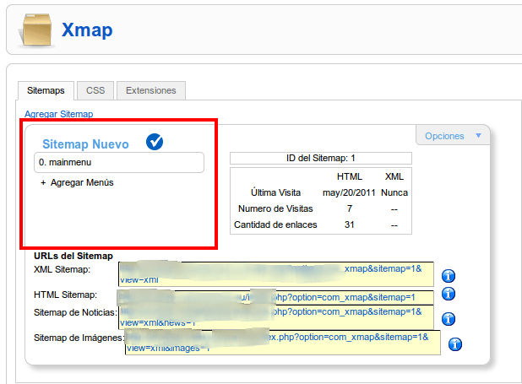Select the HTML Sitemap URL field
The width and height of the screenshot is (522, 384).
point(276,297)
